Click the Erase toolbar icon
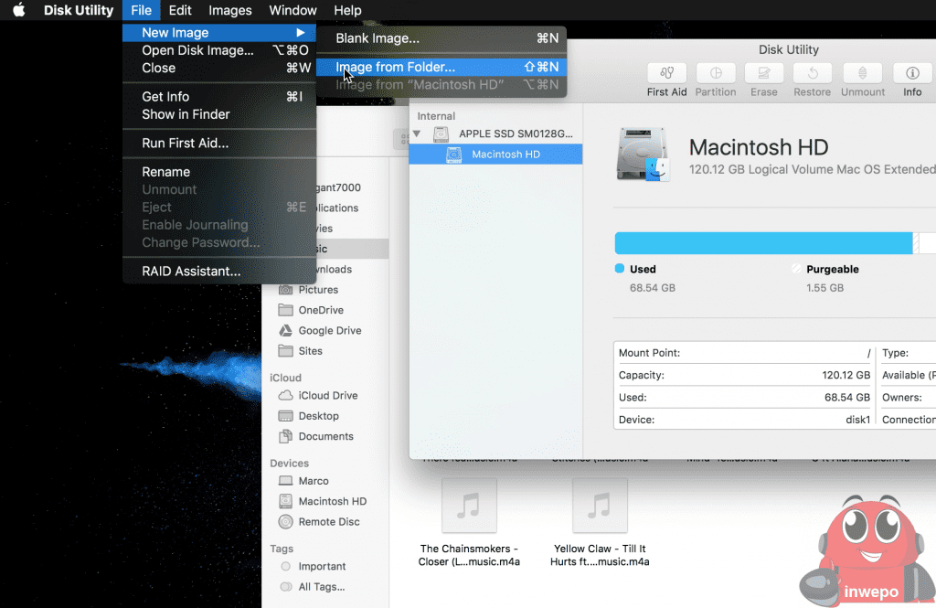This screenshot has width=936, height=608. pyautogui.click(x=764, y=73)
